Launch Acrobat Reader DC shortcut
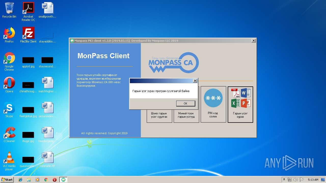This screenshot has height=183, width=326. coord(28,12)
